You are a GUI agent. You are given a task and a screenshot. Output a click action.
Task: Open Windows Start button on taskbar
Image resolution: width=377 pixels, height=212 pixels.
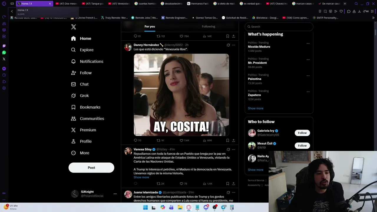tap(145, 208)
